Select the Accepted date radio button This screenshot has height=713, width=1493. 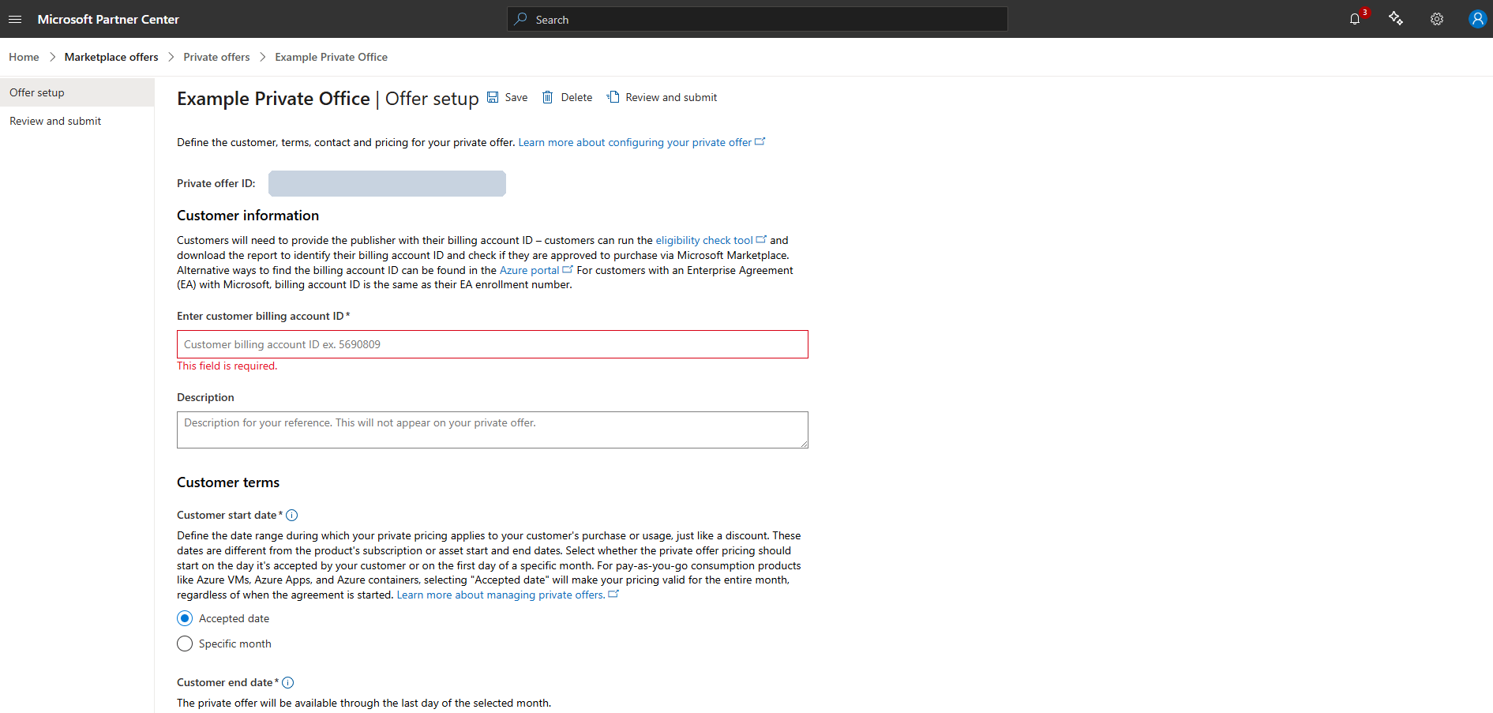pyautogui.click(x=185, y=618)
